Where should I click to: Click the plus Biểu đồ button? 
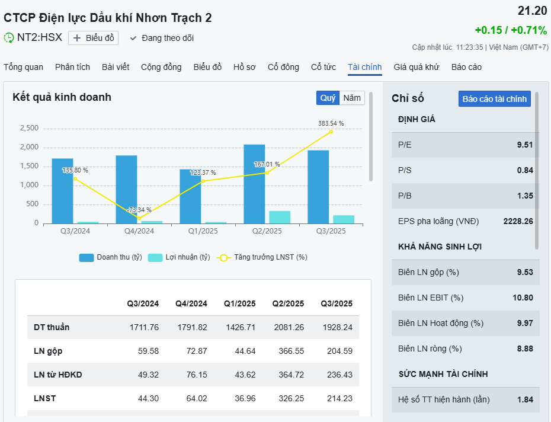pos(93,38)
